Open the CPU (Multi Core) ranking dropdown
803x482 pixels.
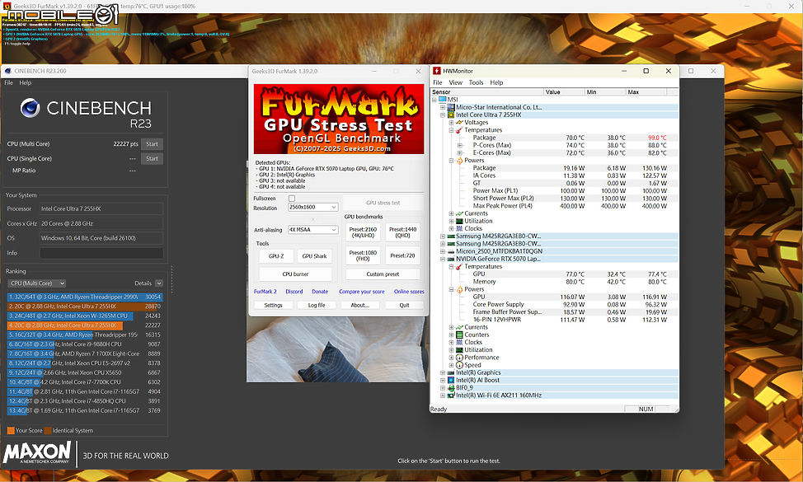tap(37, 283)
